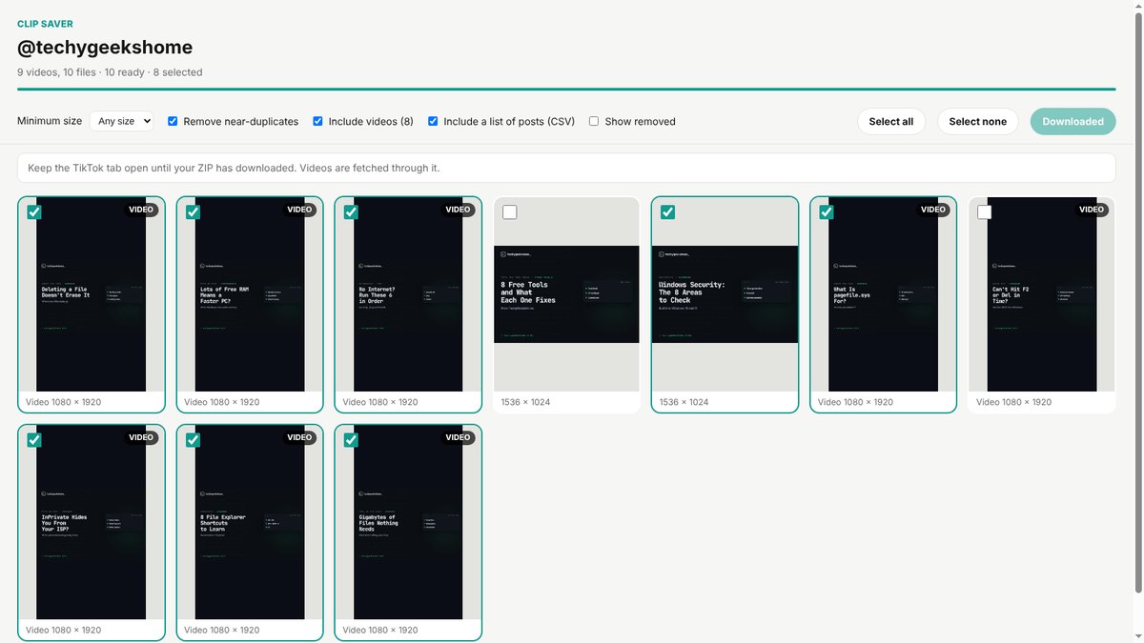Viewport: 1144px width, 643px height.
Task: Open the 'Can't Hit F2 or Del in Time?' thumbnail
Action: tap(1042, 294)
